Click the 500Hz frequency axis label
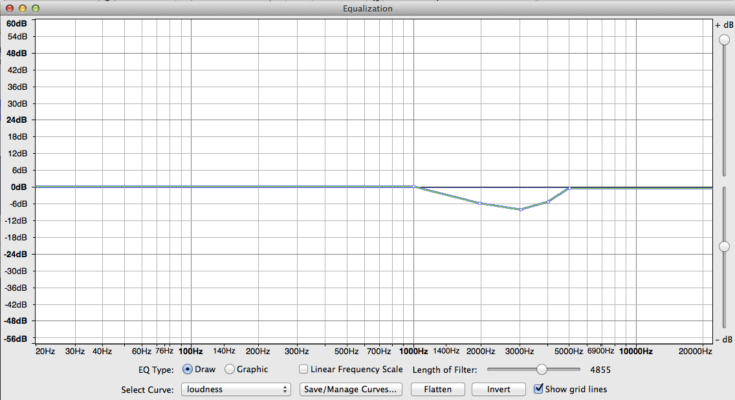This screenshot has height=400, width=735. [347, 352]
